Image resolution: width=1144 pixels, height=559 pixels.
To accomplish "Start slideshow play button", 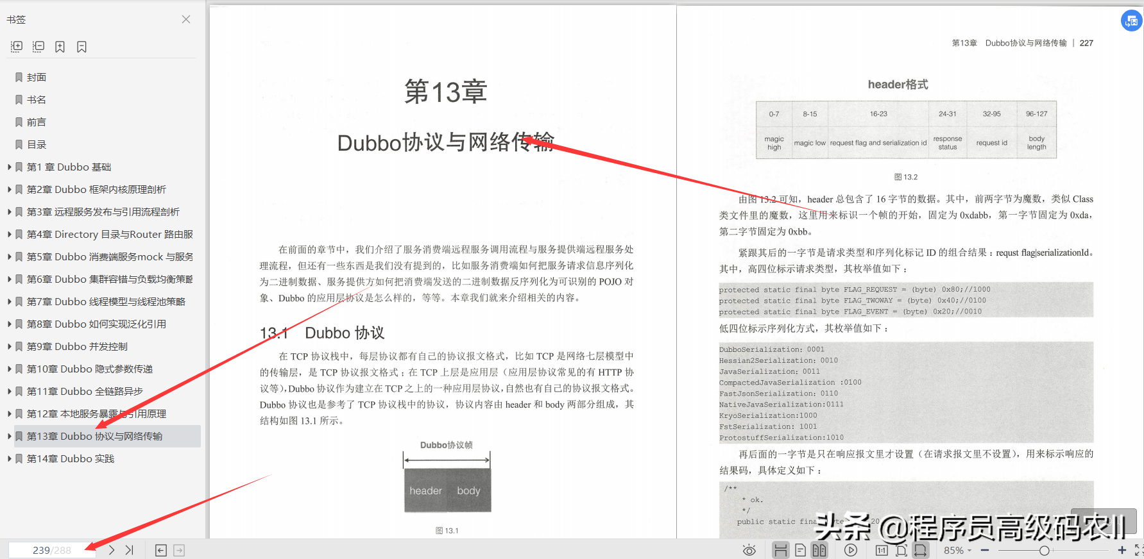I will [851, 550].
